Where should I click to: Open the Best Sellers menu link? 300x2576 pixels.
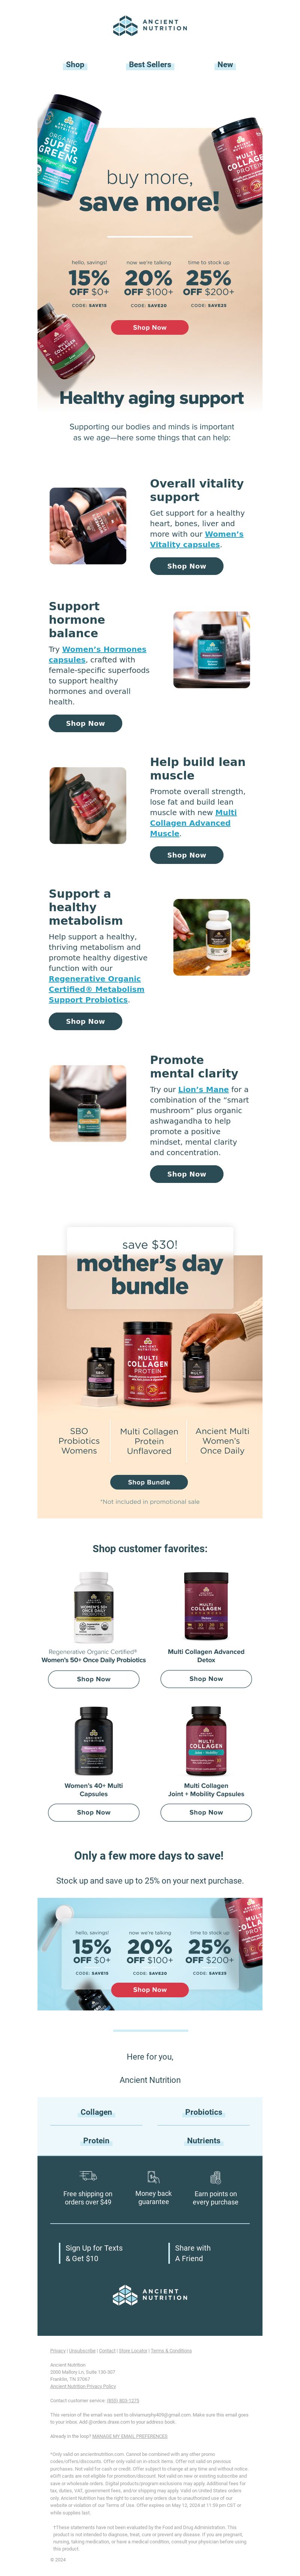point(150,64)
